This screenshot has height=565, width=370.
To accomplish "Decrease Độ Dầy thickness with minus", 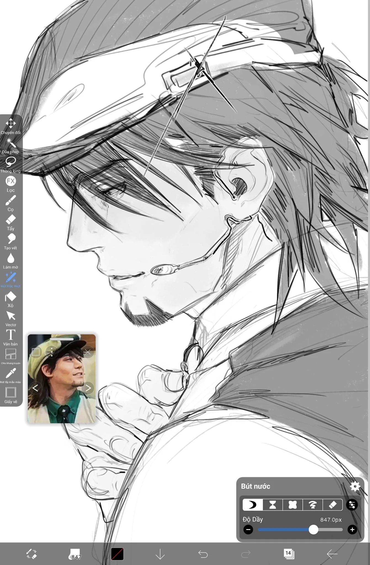I will (x=248, y=529).
